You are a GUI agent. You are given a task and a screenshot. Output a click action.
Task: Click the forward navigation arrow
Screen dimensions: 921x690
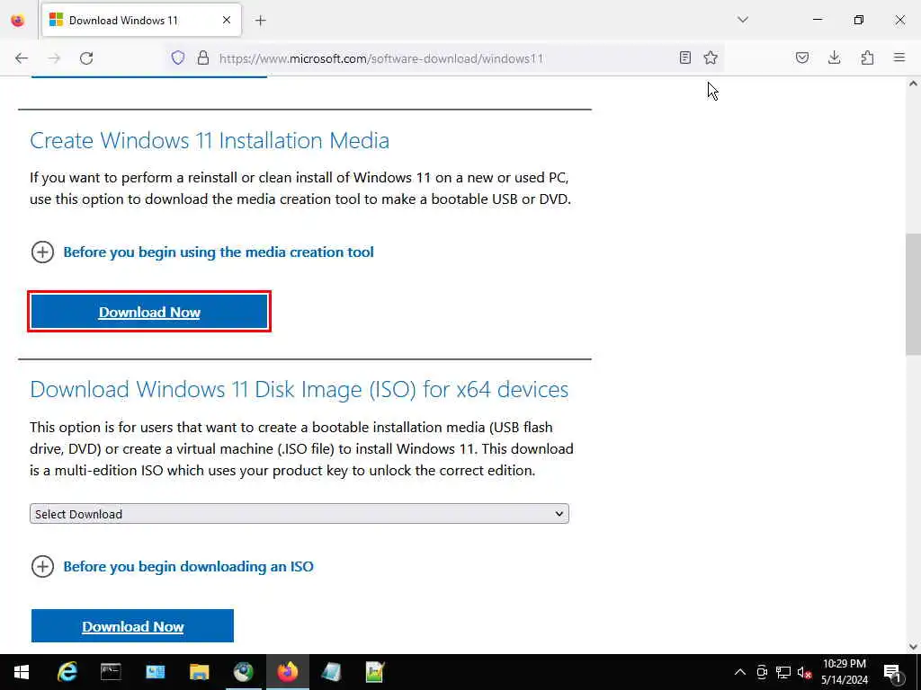[x=54, y=58]
